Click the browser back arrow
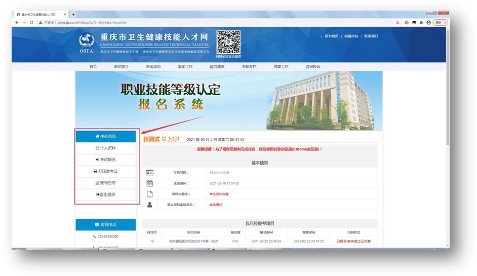 pos(17,23)
